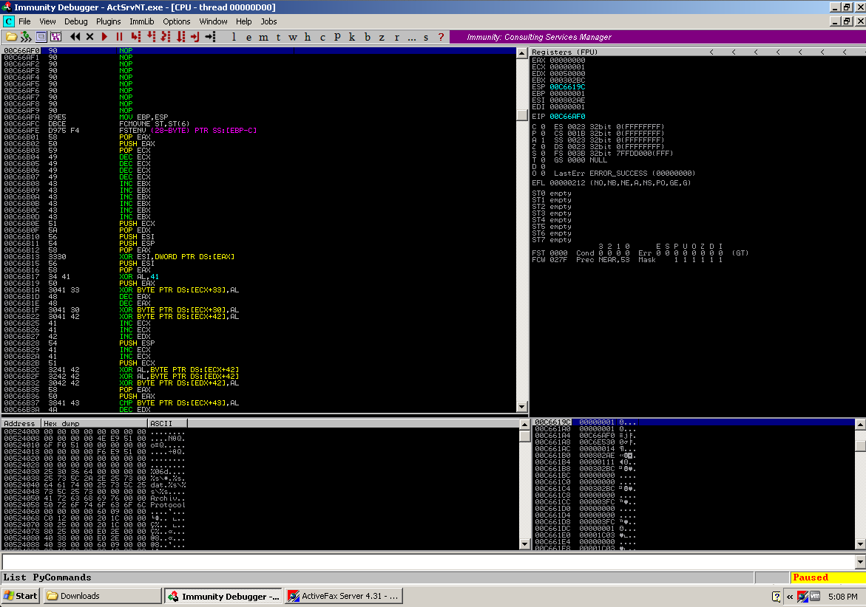The image size is (866, 607).
Task: Click the EIP register value 00C66AF0
Action: click(567, 117)
